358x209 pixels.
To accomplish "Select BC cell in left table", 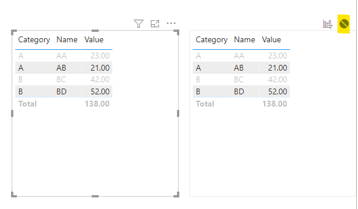I will pyautogui.click(x=61, y=79).
